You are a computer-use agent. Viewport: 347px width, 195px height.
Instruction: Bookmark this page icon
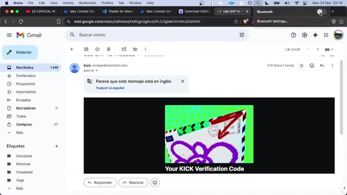pyautogui.click(x=59, y=21)
